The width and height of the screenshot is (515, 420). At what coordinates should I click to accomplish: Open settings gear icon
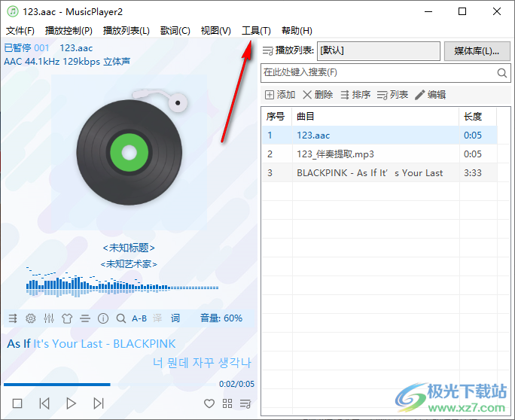click(31, 318)
